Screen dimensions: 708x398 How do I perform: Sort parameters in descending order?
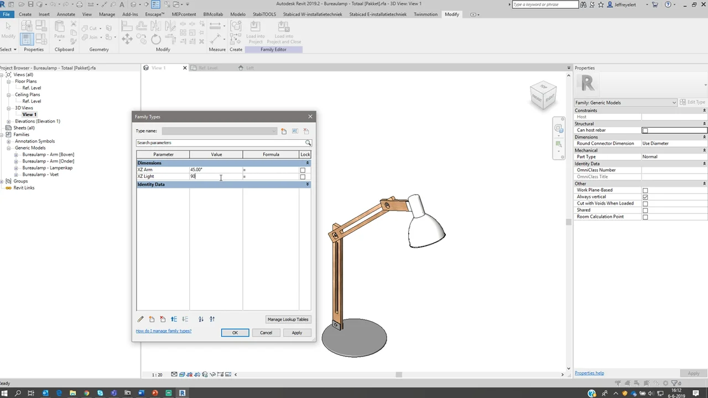click(212, 319)
